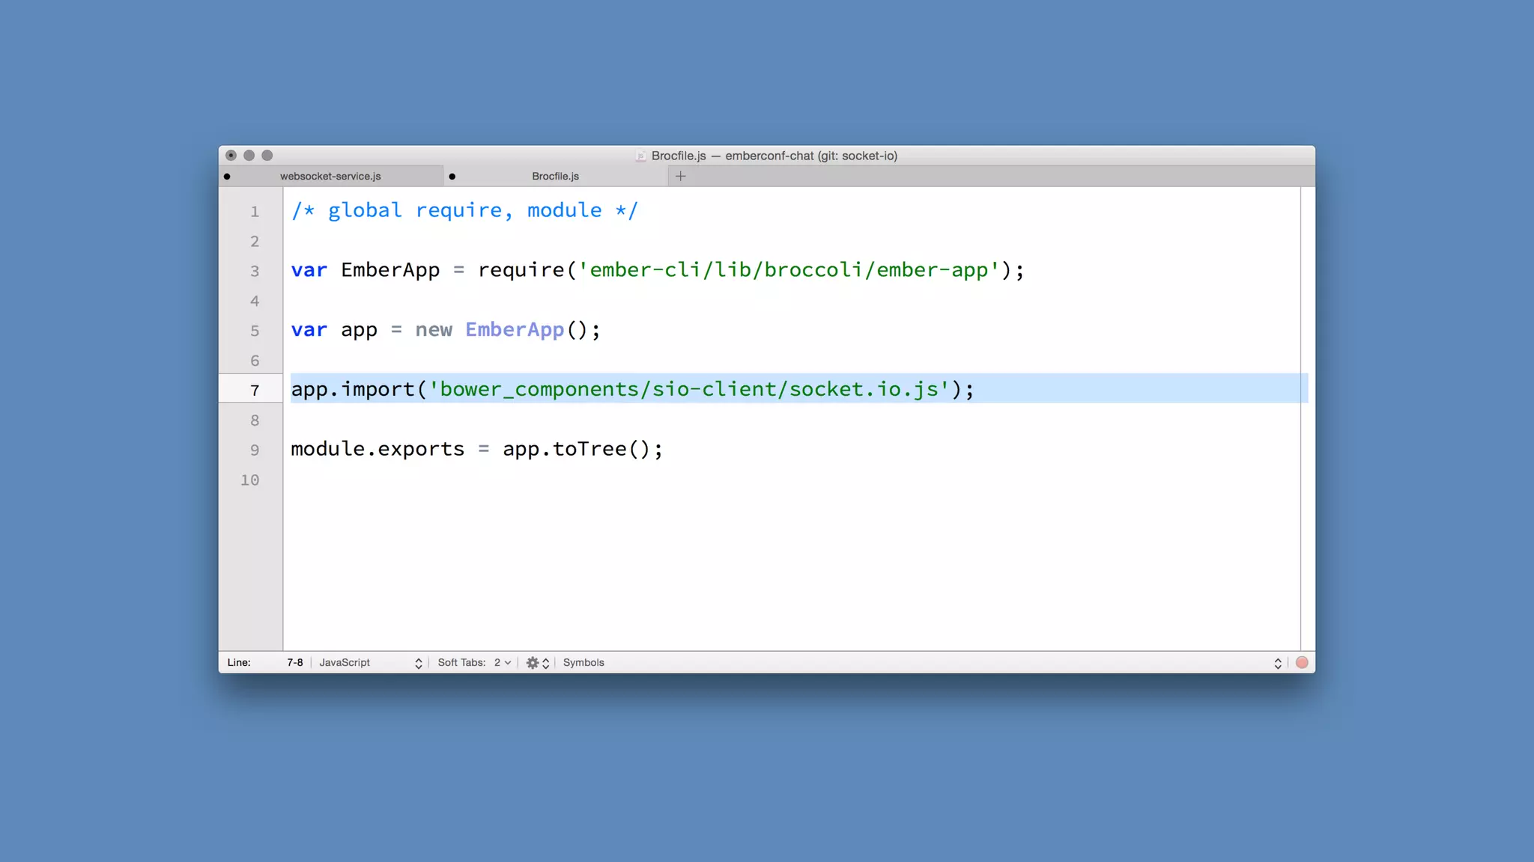Click the line 3 gutter number
This screenshot has width=1534, height=862.
tap(255, 271)
